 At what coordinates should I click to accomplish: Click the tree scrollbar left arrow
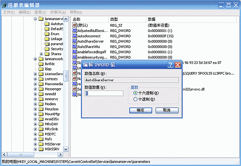[x=4, y=155]
